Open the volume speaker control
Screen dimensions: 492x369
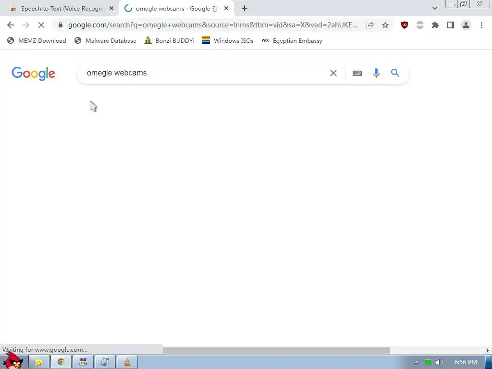click(x=440, y=362)
